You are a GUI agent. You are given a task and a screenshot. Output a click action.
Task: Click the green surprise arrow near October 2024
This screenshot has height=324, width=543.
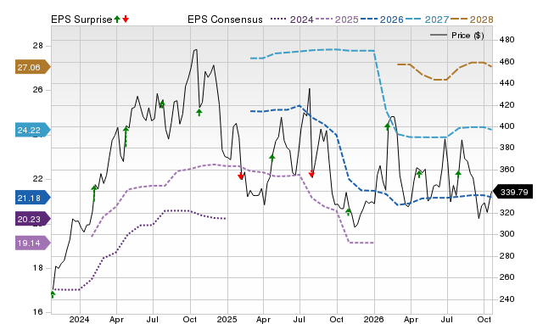199,112
